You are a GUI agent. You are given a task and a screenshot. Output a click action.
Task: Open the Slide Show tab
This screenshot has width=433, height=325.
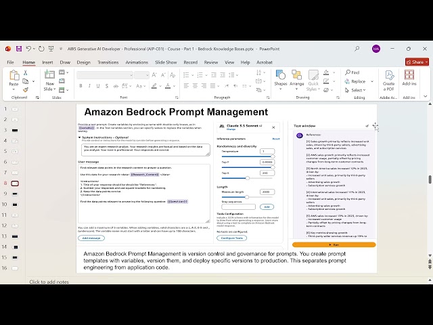coord(166,62)
